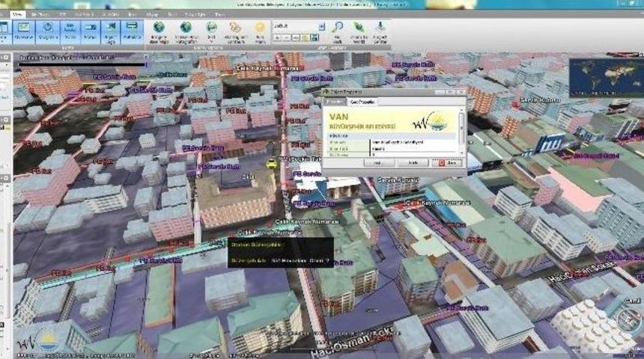644x359 pixels.
Task: Click the Slideshow icon in the ribbon
Action: coord(23,31)
